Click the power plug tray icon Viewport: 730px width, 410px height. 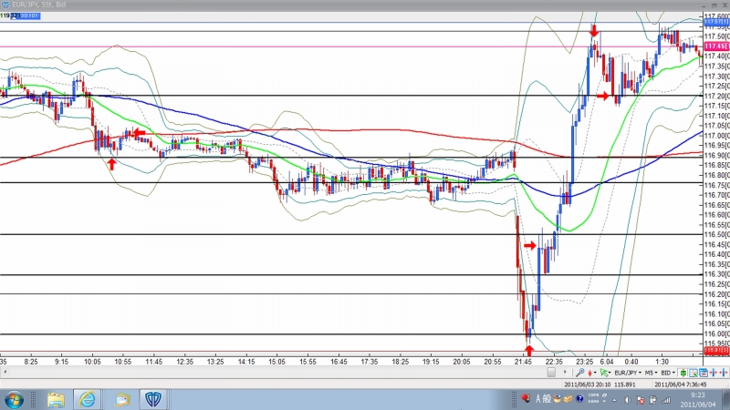653,400
